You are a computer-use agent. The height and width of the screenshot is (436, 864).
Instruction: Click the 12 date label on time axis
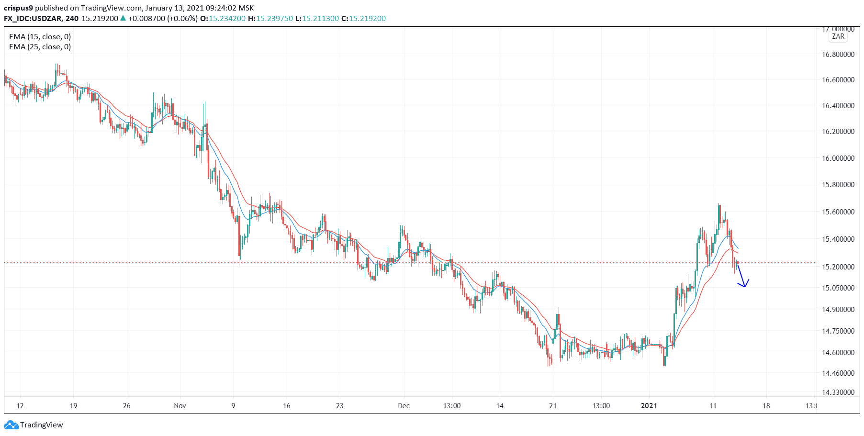click(x=20, y=406)
